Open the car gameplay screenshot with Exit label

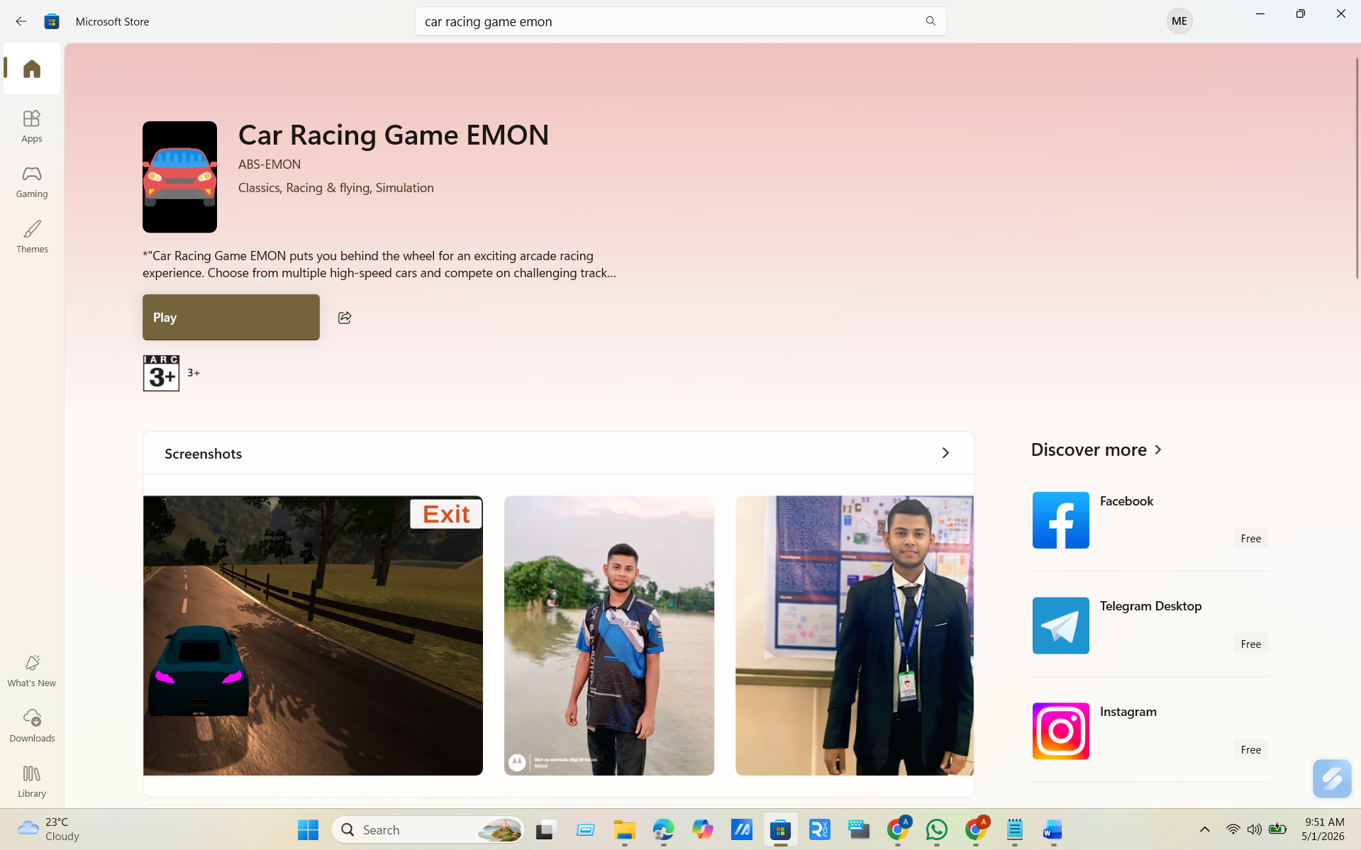313,635
